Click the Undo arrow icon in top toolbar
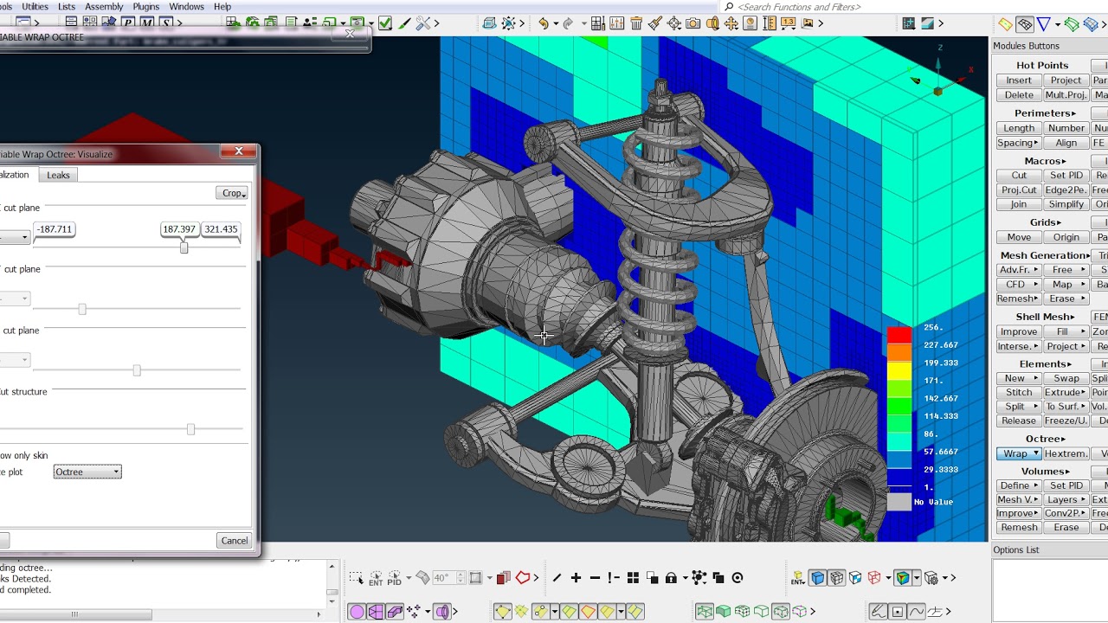Viewport: 1108px width, 623px height. (543, 23)
